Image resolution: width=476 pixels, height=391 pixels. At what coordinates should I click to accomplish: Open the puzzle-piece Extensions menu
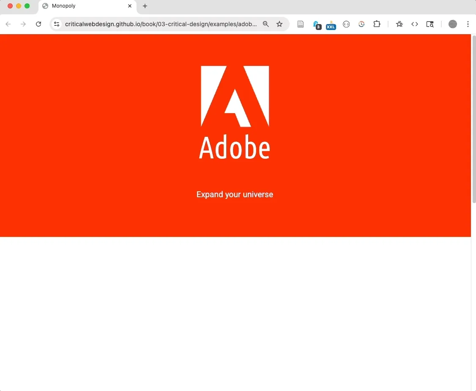[377, 24]
